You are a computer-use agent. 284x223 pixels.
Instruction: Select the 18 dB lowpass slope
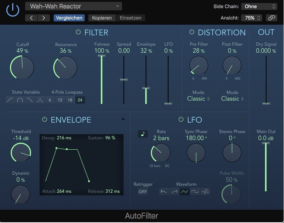pyautogui.click(x=70, y=100)
